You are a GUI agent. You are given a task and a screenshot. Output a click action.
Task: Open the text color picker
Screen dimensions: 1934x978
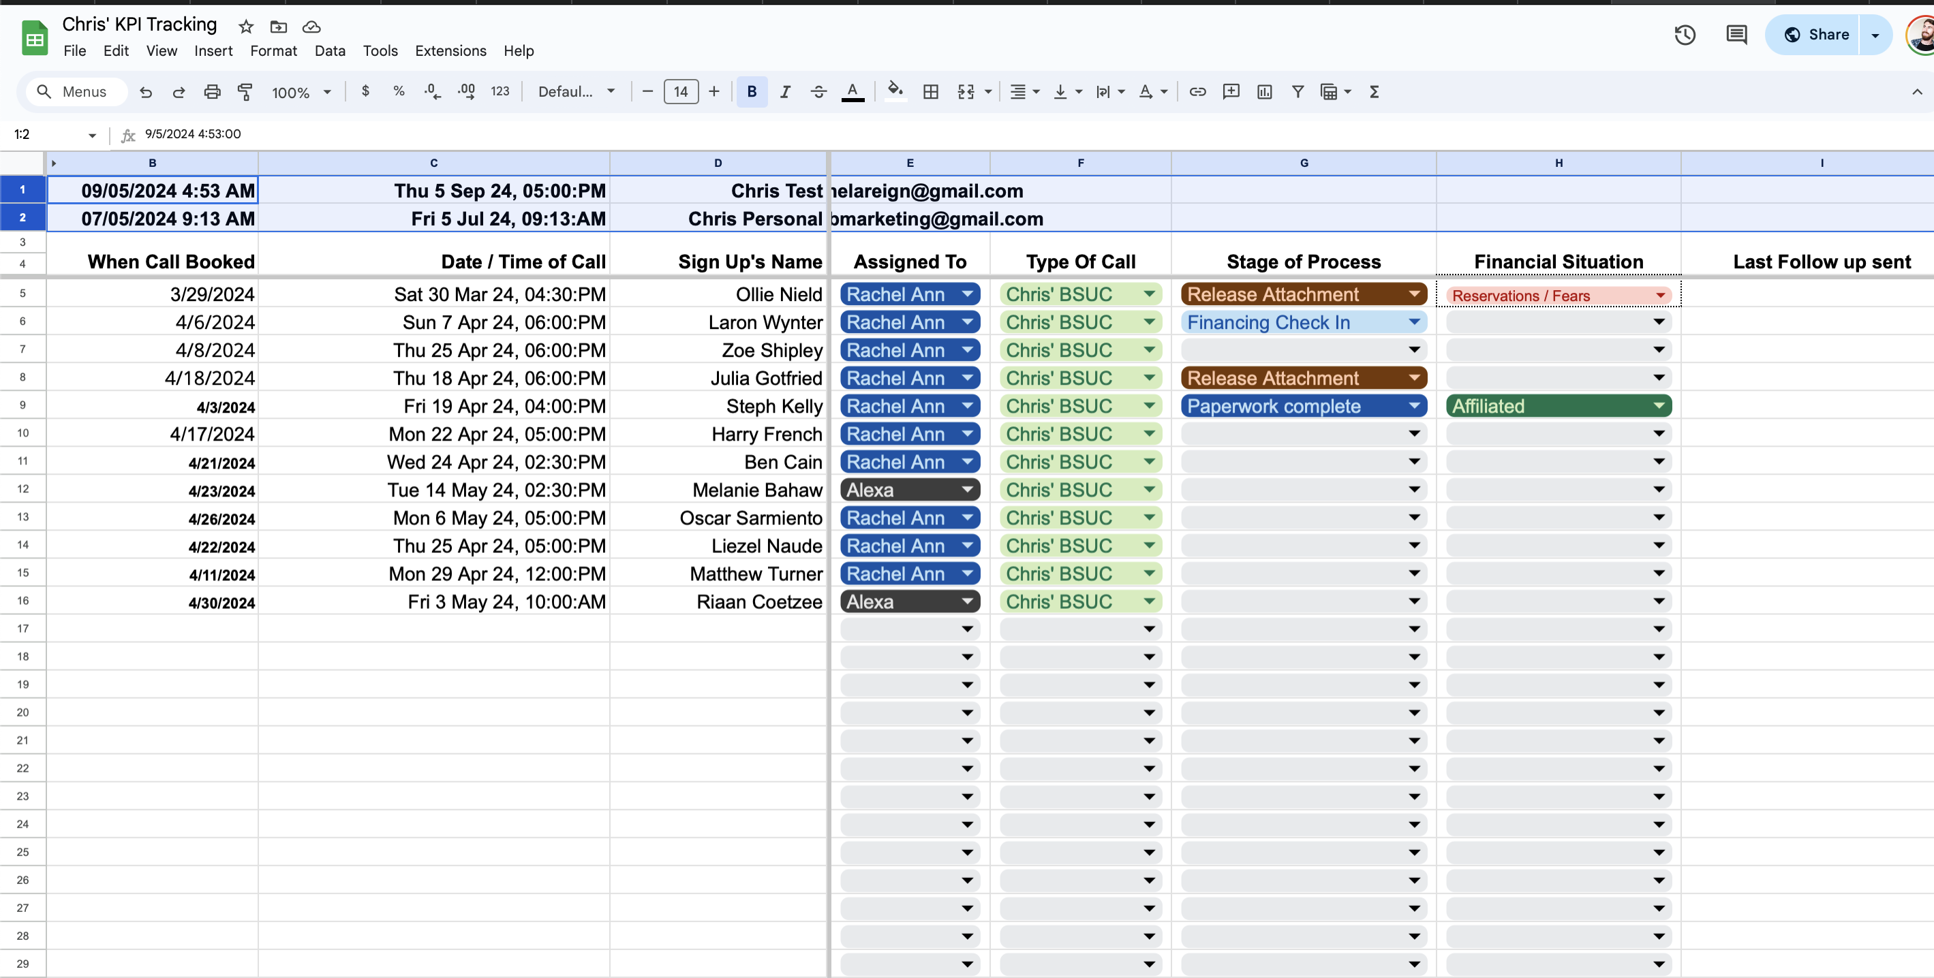[852, 91]
